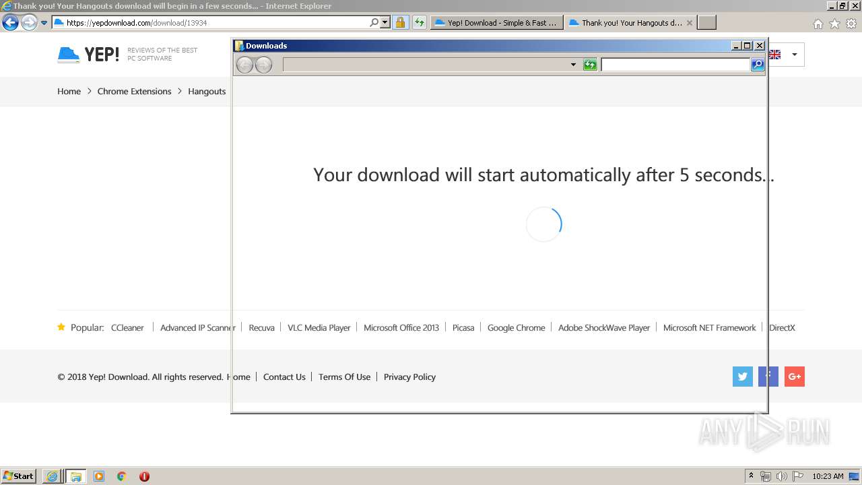Open the Advanced IP Scanner link
The height and width of the screenshot is (485, 862).
tap(198, 327)
